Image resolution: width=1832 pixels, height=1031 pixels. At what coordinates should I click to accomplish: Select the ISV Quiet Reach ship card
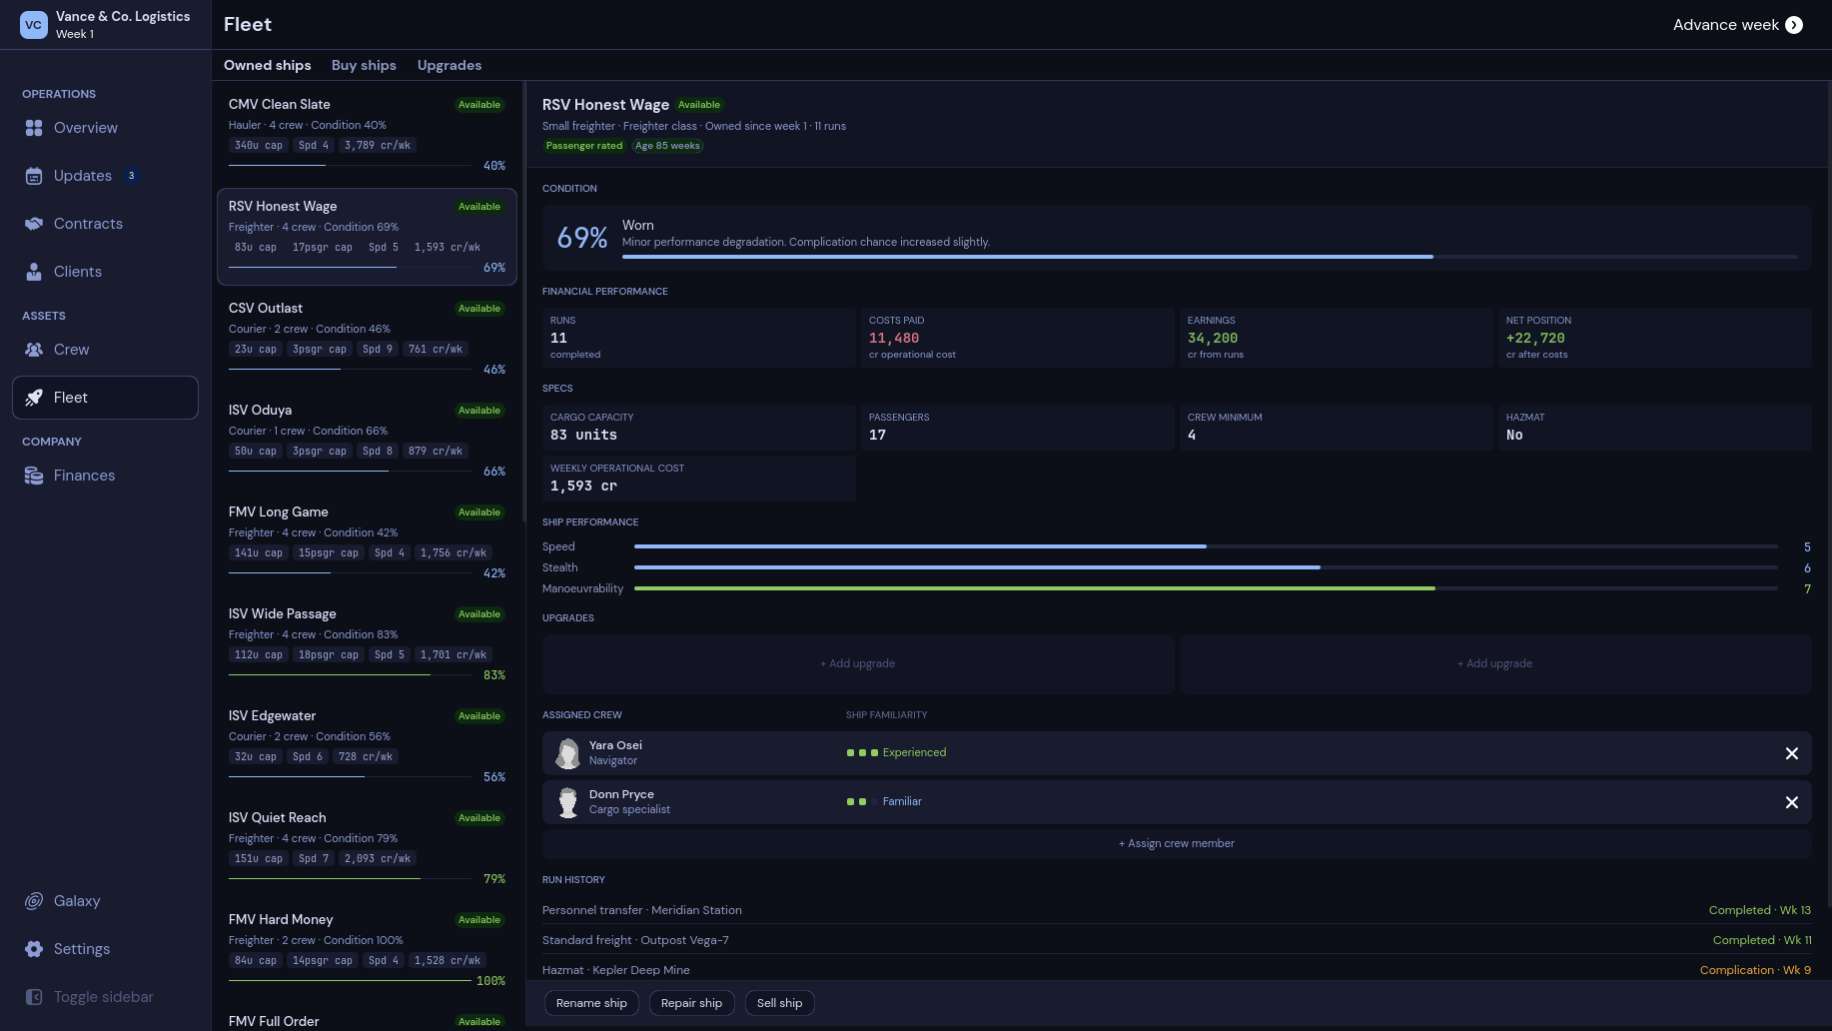click(367, 848)
